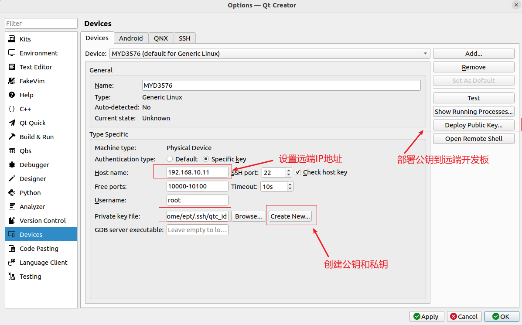Screen dimensions: 522x325
Task: Select the Qbs category icon
Action: tap(12, 151)
